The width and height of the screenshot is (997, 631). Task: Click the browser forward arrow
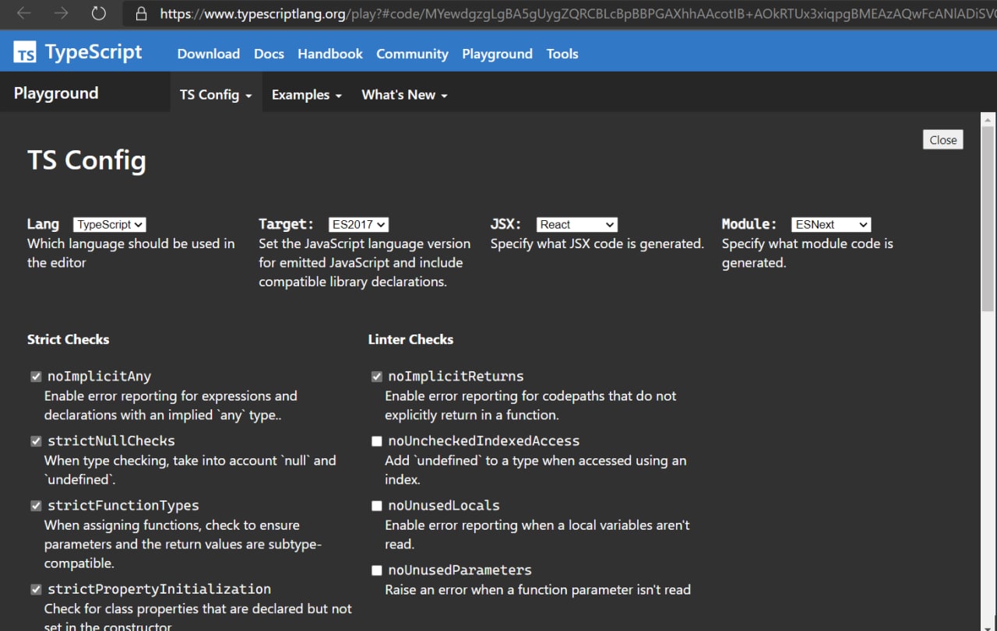(61, 13)
